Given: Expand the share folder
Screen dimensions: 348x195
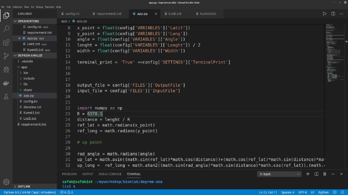Looking at the screenshot, I should tap(35, 90).
